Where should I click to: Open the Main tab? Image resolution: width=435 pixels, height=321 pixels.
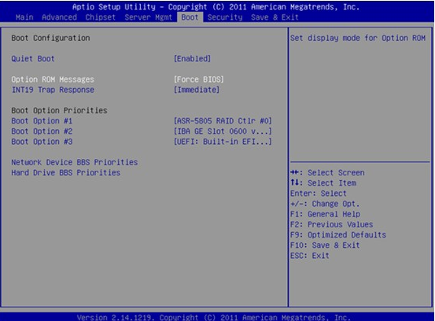[x=24, y=17]
